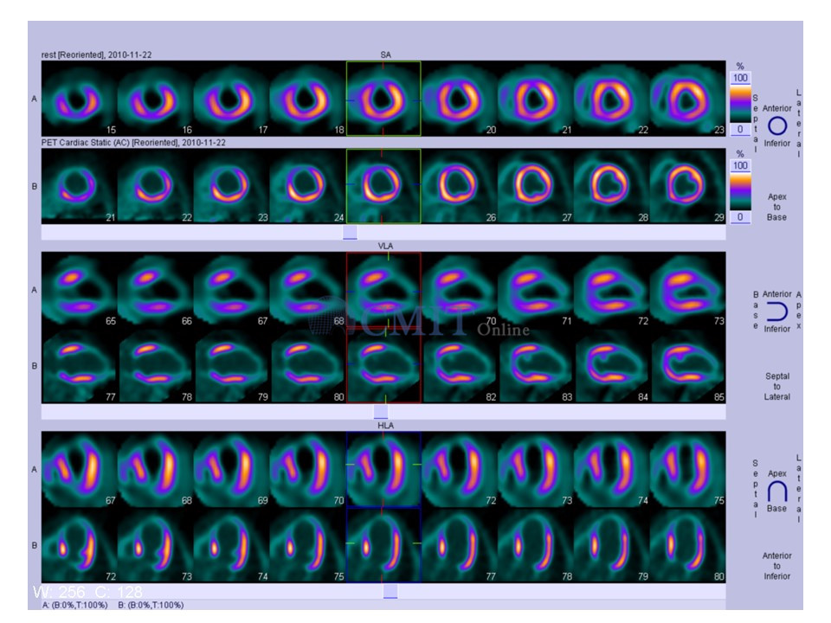This screenshot has width=831, height=623.
Task: Select VLA row B slice 77
Action: [79, 365]
